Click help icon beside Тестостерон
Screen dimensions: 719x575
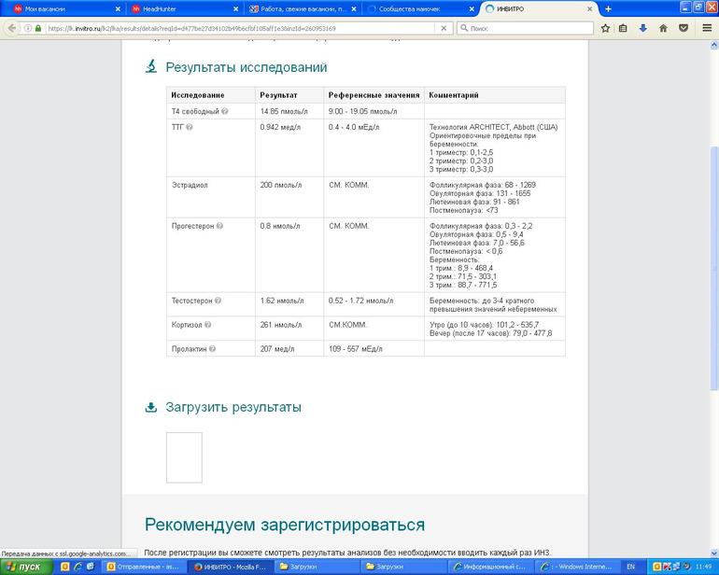pos(219,302)
